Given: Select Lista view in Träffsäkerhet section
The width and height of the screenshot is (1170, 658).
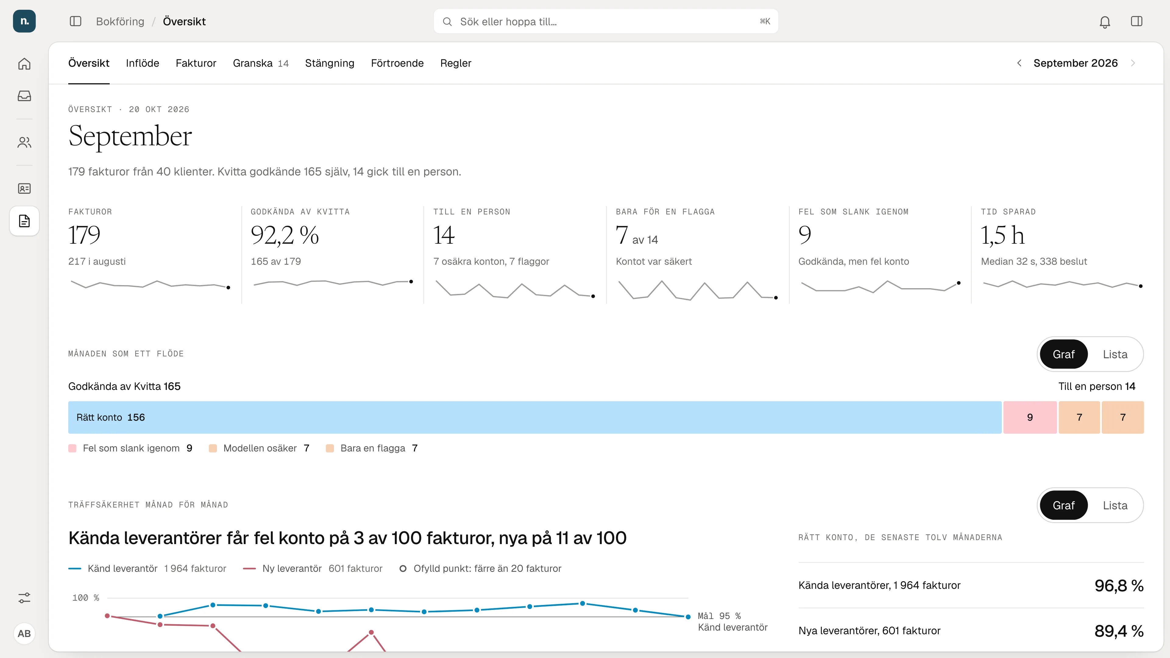Looking at the screenshot, I should (1115, 505).
